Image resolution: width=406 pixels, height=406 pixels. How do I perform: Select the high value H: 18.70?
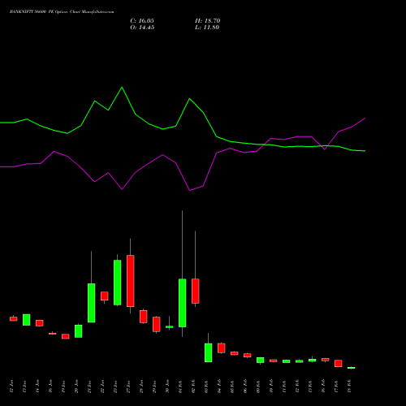208,21
